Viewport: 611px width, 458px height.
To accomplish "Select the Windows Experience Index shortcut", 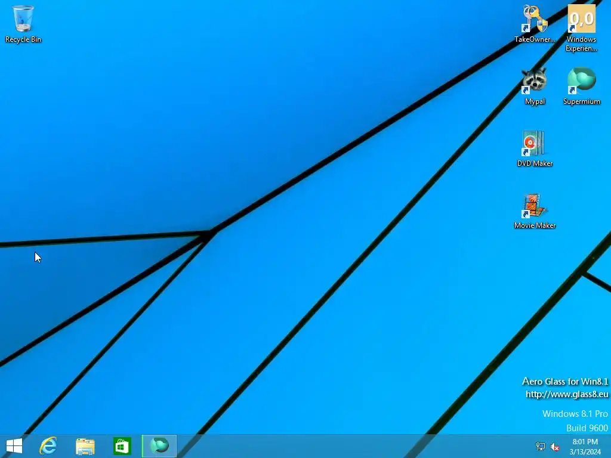I will [x=581, y=28].
